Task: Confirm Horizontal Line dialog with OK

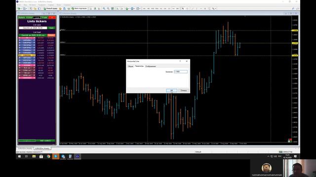Action: (171, 90)
